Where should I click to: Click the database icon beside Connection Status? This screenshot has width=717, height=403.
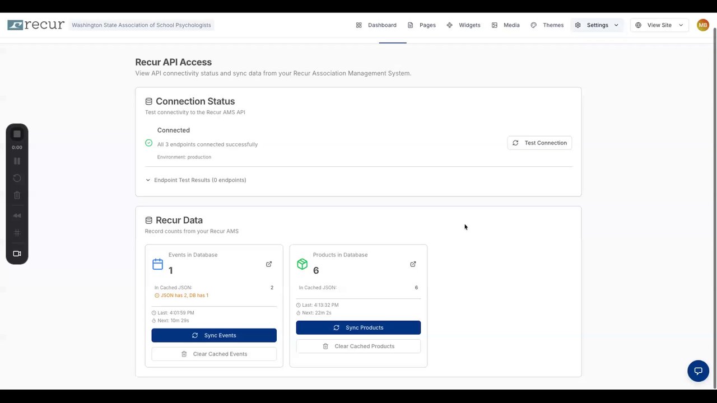148,101
